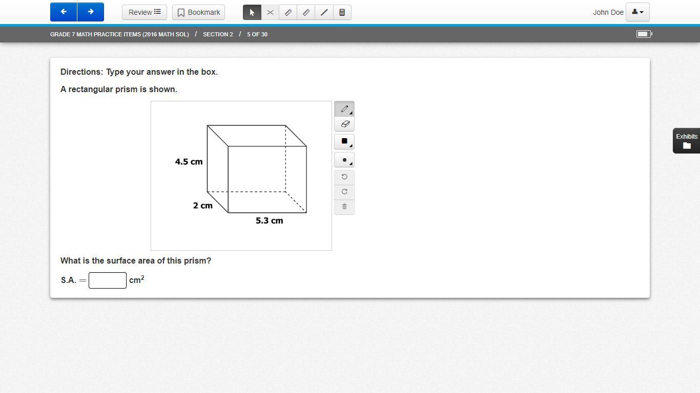Open the calculator
The width and height of the screenshot is (700, 393).
[x=342, y=12]
